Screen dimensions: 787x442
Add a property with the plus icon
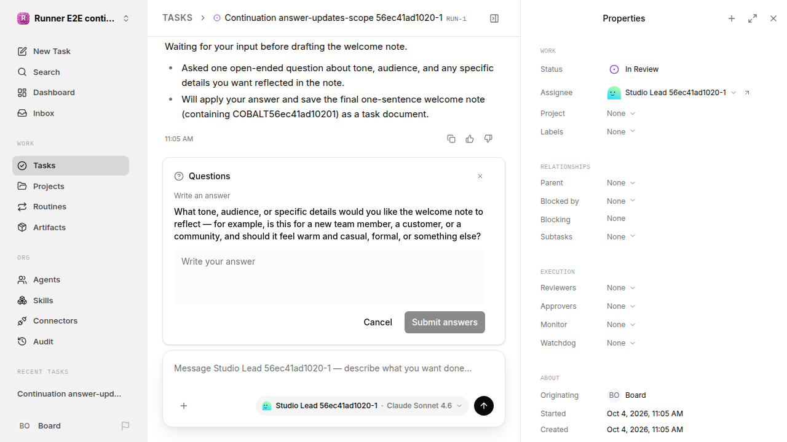pos(732,18)
